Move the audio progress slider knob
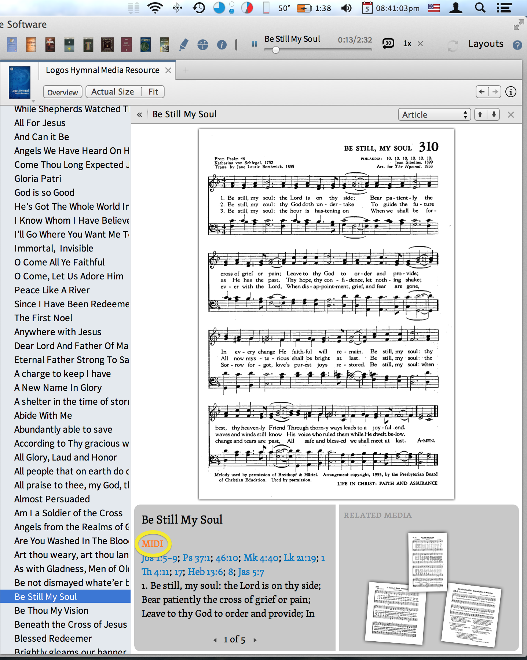 [x=276, y=50]
